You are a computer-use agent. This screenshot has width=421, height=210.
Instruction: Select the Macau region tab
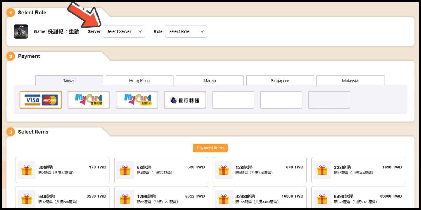[x=209, y=80]
